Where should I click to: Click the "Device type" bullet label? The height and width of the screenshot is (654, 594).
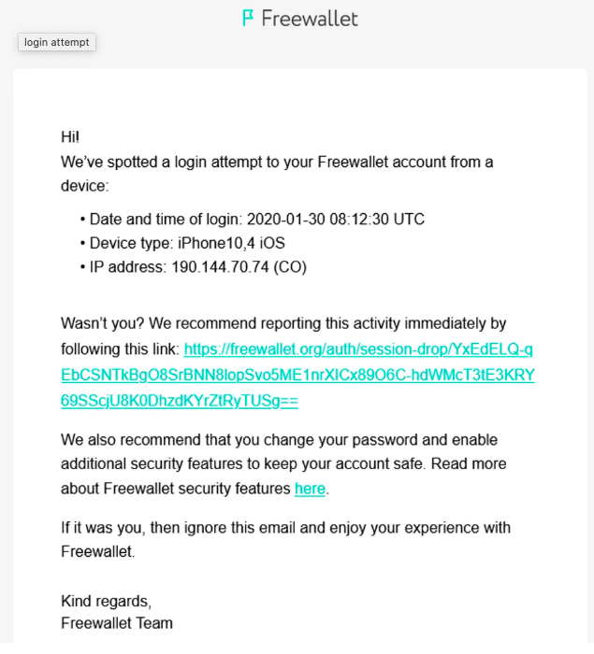[129, 244]
